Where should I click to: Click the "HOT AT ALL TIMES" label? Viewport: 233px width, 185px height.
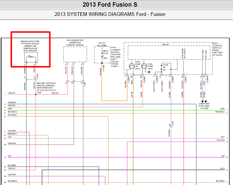pos(102,44)
